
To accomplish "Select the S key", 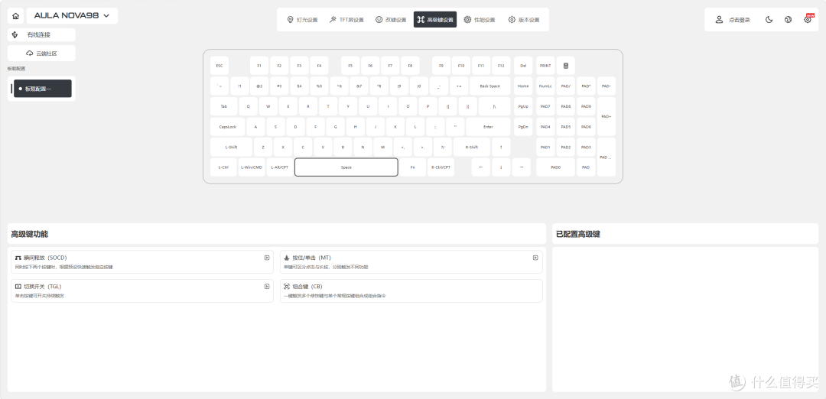I will 275,127.
